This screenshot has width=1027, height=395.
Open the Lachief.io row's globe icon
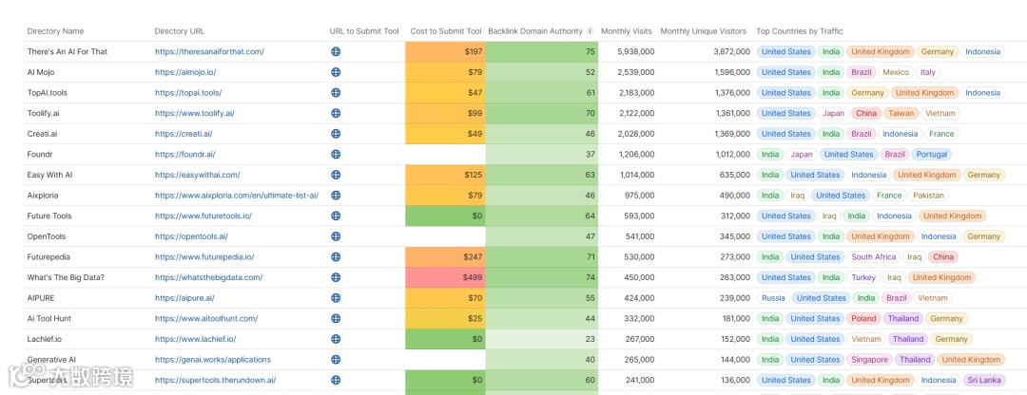point(336,339)
